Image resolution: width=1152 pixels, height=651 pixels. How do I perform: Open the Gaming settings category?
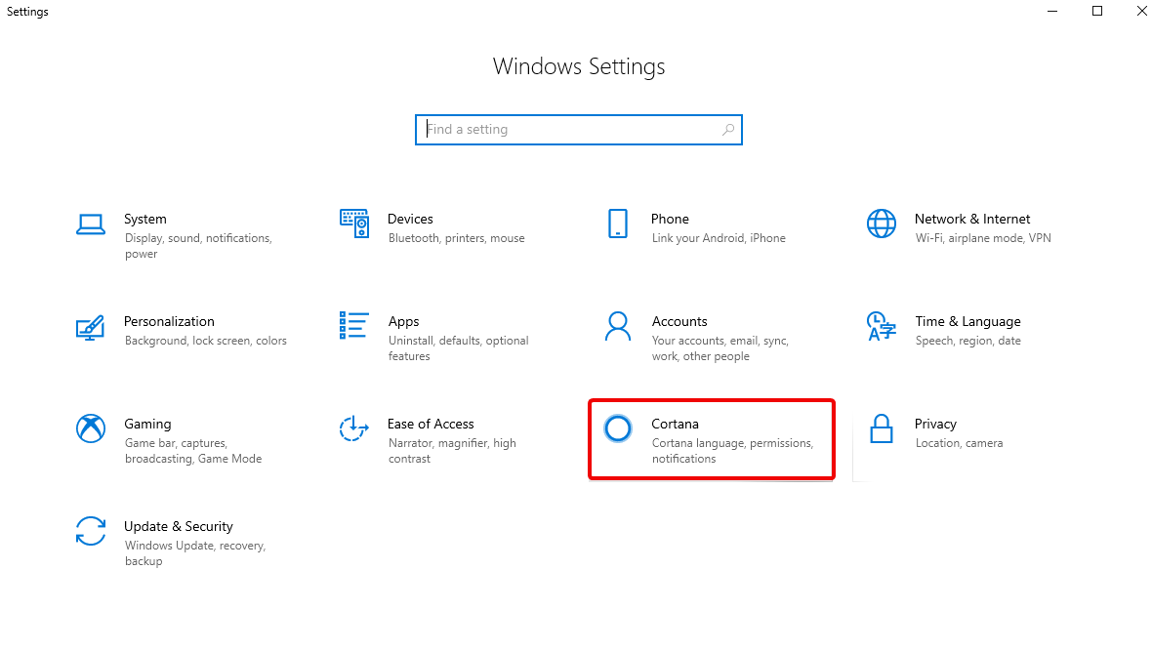click(x=147, y=424)
